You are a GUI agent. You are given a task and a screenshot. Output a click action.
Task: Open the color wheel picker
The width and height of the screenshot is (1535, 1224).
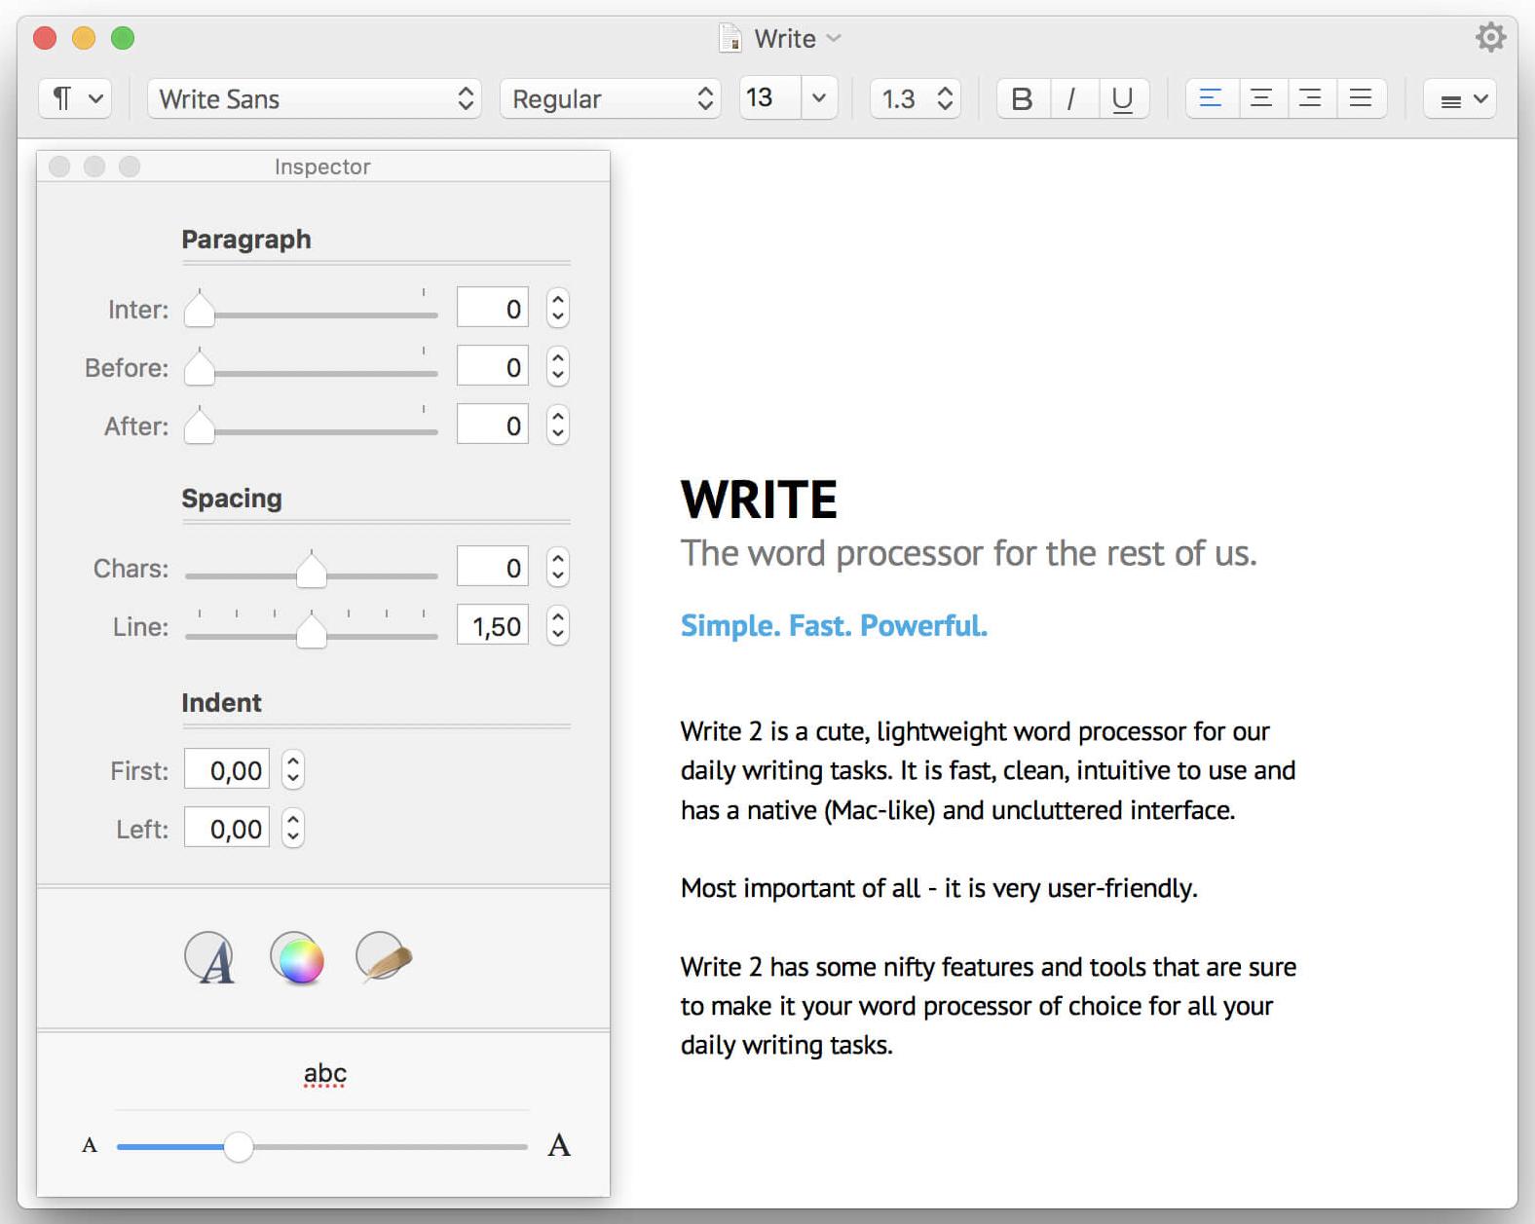(297, 958)
